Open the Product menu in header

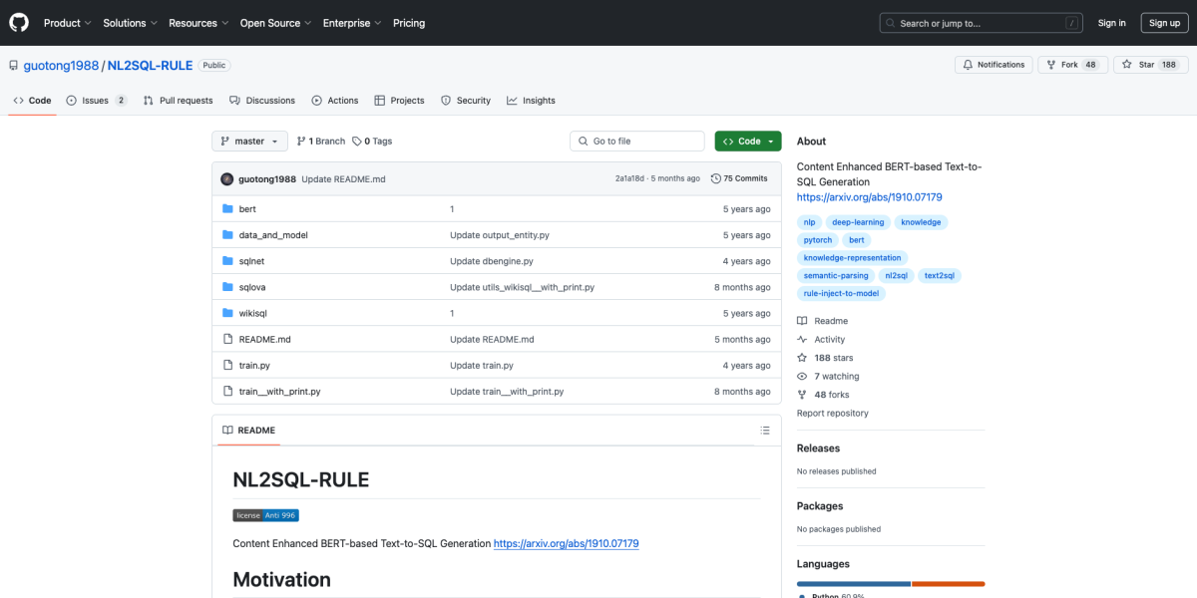[67, 23]
